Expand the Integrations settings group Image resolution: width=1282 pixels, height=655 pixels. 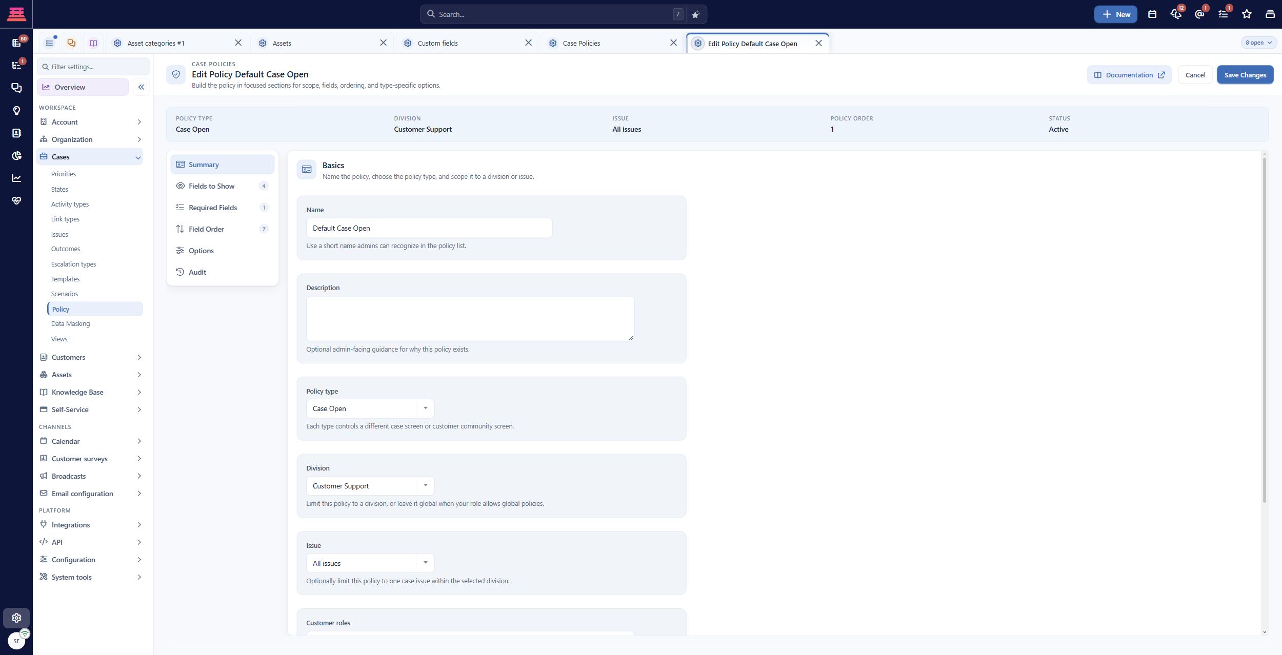point(90,525)
